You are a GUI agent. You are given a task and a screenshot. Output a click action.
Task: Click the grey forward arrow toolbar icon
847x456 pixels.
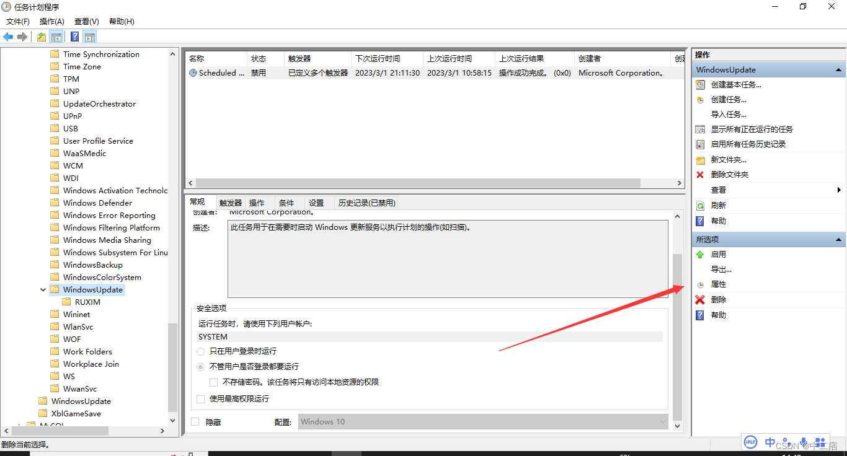coord(22,37)
